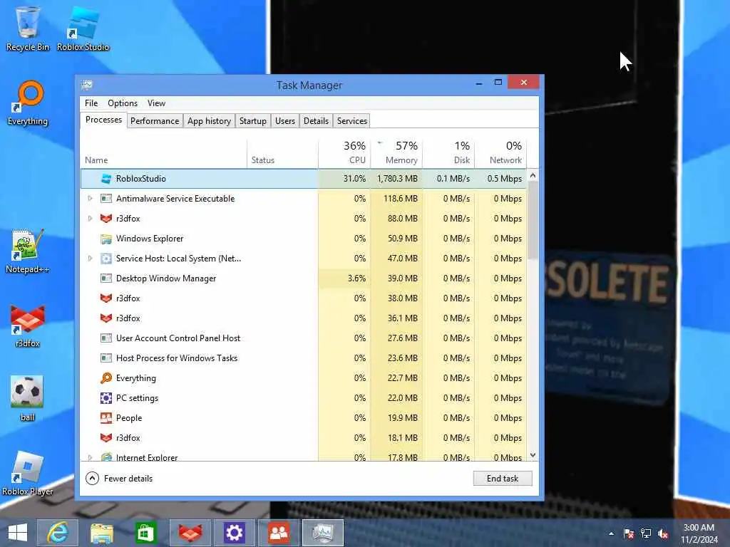
Task: Expand the Antimalware Service Executable row
Action: tap(90, 199)
